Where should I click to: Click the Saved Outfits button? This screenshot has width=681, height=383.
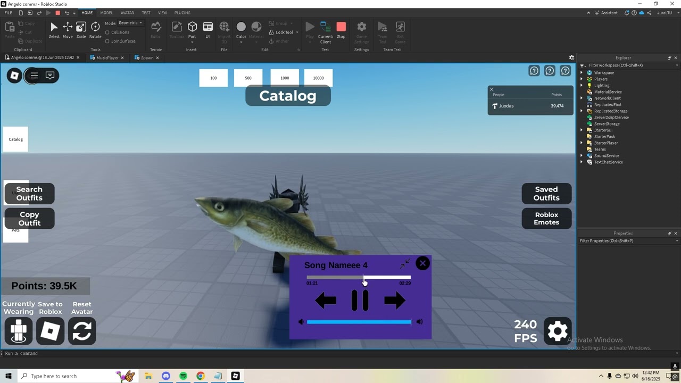[x=546, y=194]
